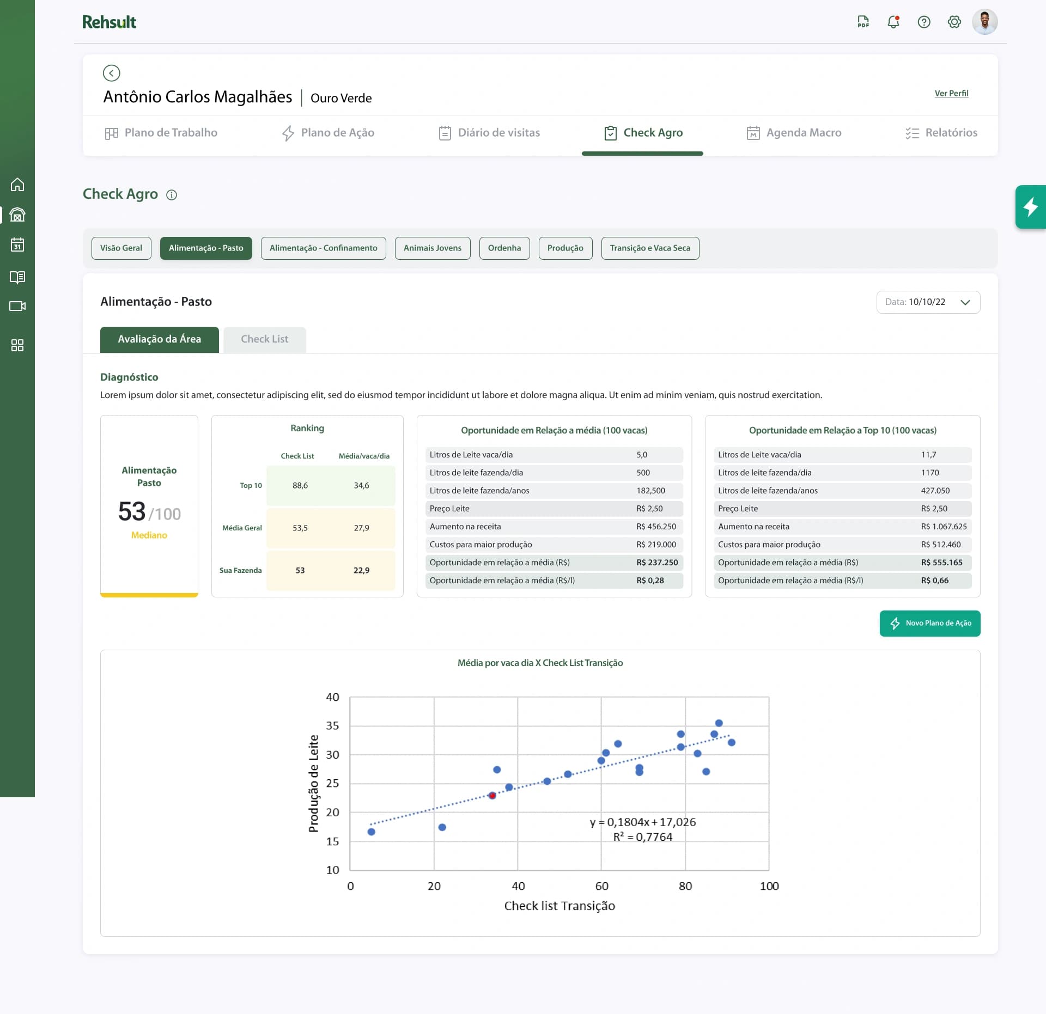Open the Diário de visitas tab

click(x=489, y=133)
